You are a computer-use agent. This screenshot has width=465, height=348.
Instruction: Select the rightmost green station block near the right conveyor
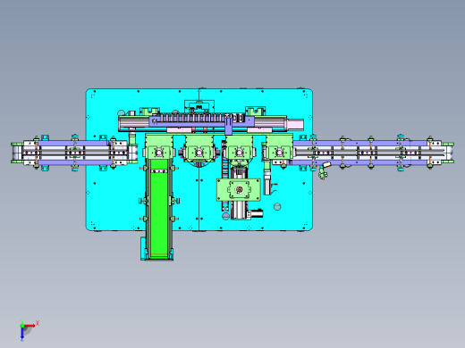pos(279,148)
